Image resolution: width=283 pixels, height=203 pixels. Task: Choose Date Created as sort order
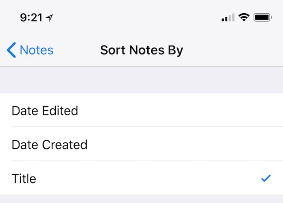(50, 144)
